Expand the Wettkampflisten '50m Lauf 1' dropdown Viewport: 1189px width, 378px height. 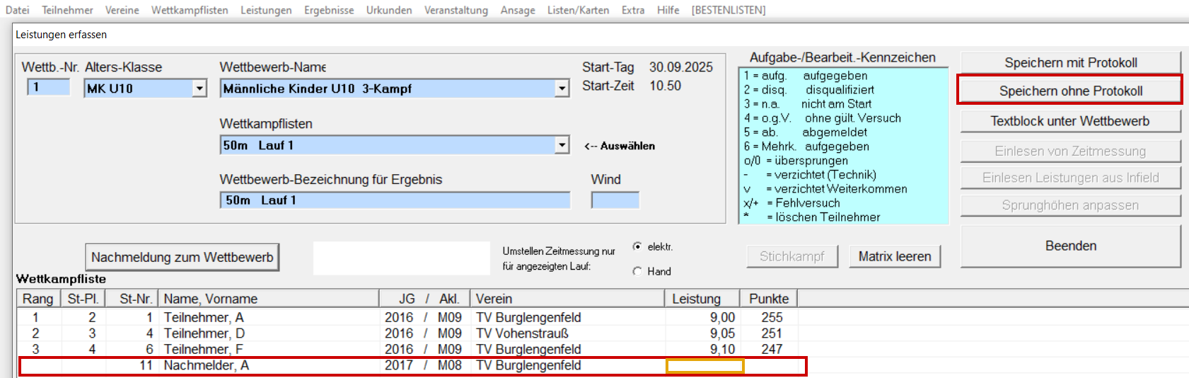[562, 145]
